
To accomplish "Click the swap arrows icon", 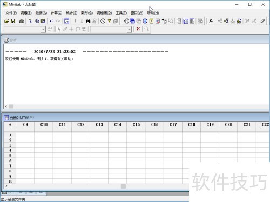I will click(84, 29).
